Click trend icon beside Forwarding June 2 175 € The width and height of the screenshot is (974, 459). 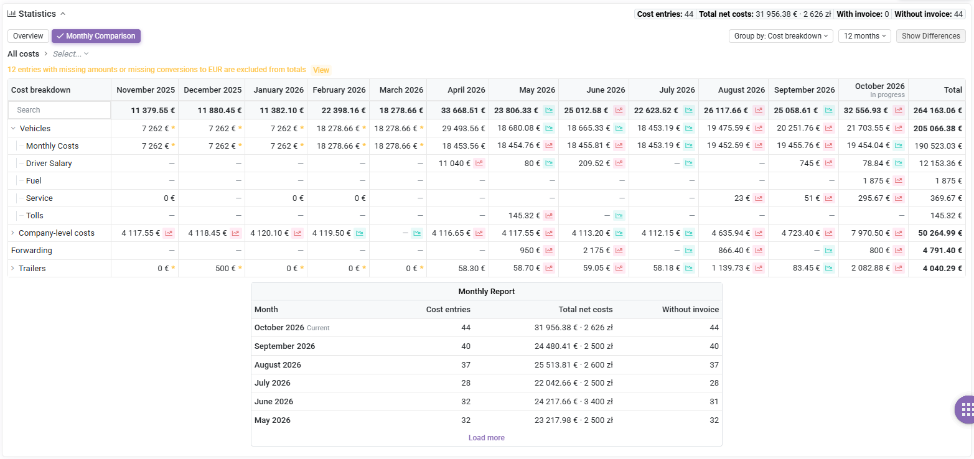619,251
